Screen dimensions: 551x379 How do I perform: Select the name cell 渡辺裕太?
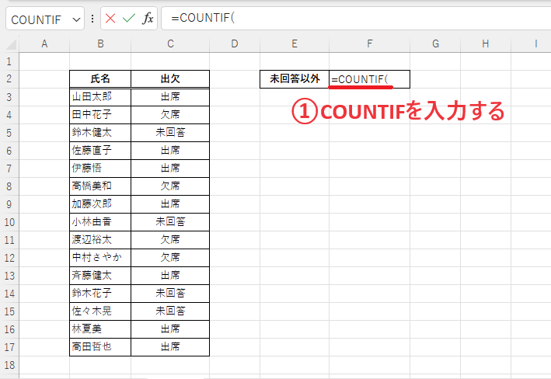(100, 240)
